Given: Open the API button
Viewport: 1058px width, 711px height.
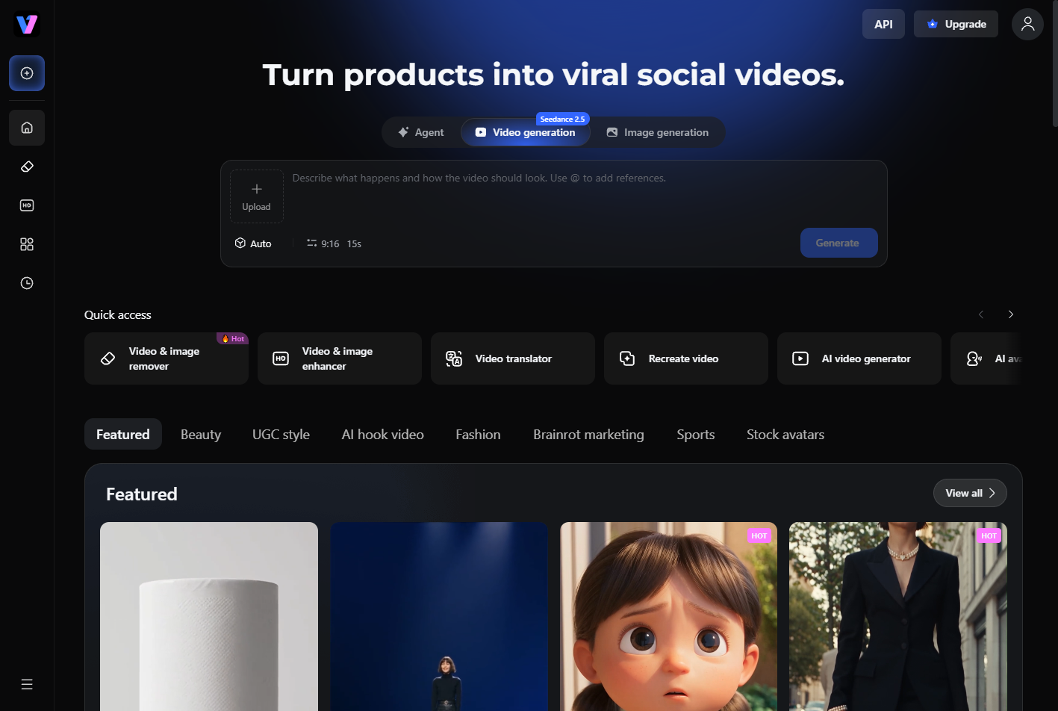Looking at the screenshot, I should (x=883, y=24).
